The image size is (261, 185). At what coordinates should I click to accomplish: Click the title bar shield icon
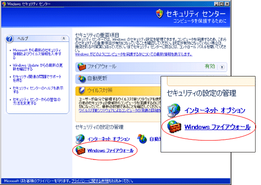coord(4,3)
